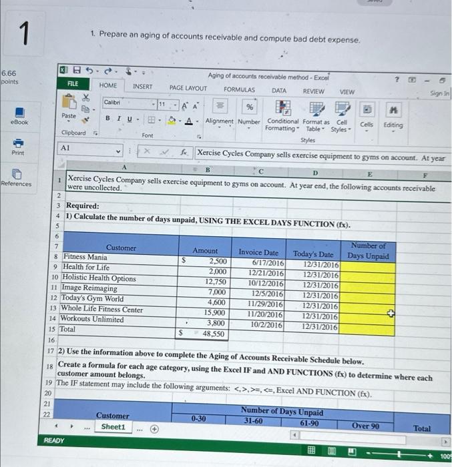Toggle Bold formatting

coord(107,118)
